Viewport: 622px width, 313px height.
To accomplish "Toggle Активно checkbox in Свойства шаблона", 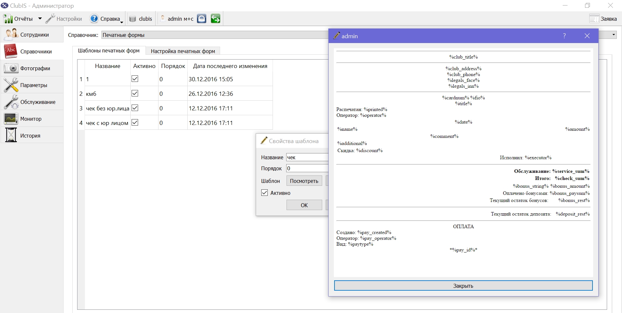I will point(264,193).
